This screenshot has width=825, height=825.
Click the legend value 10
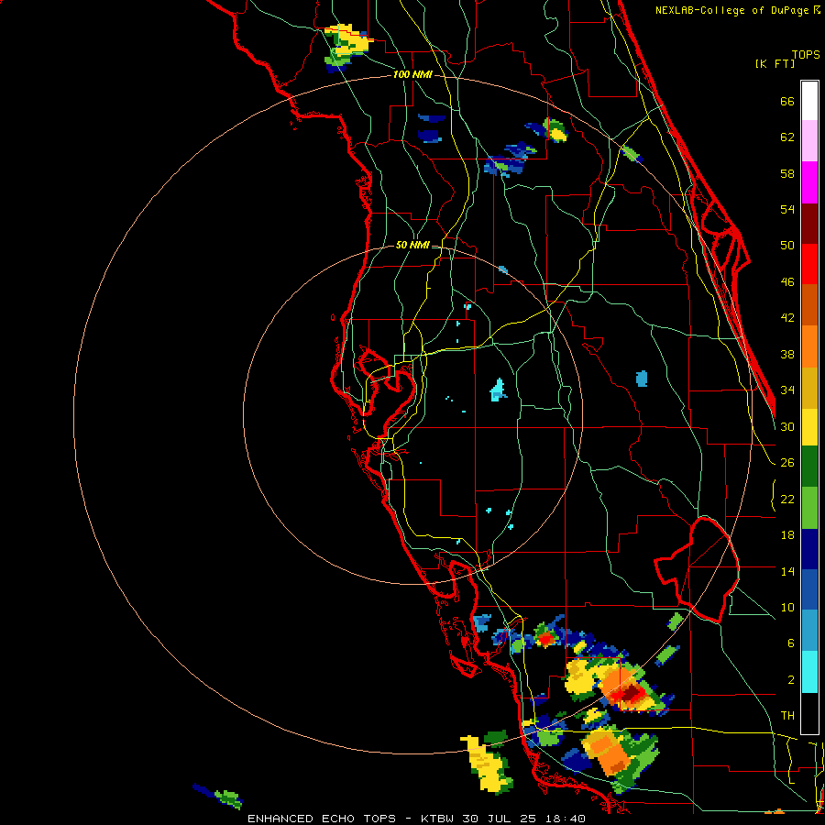(787, 607)
